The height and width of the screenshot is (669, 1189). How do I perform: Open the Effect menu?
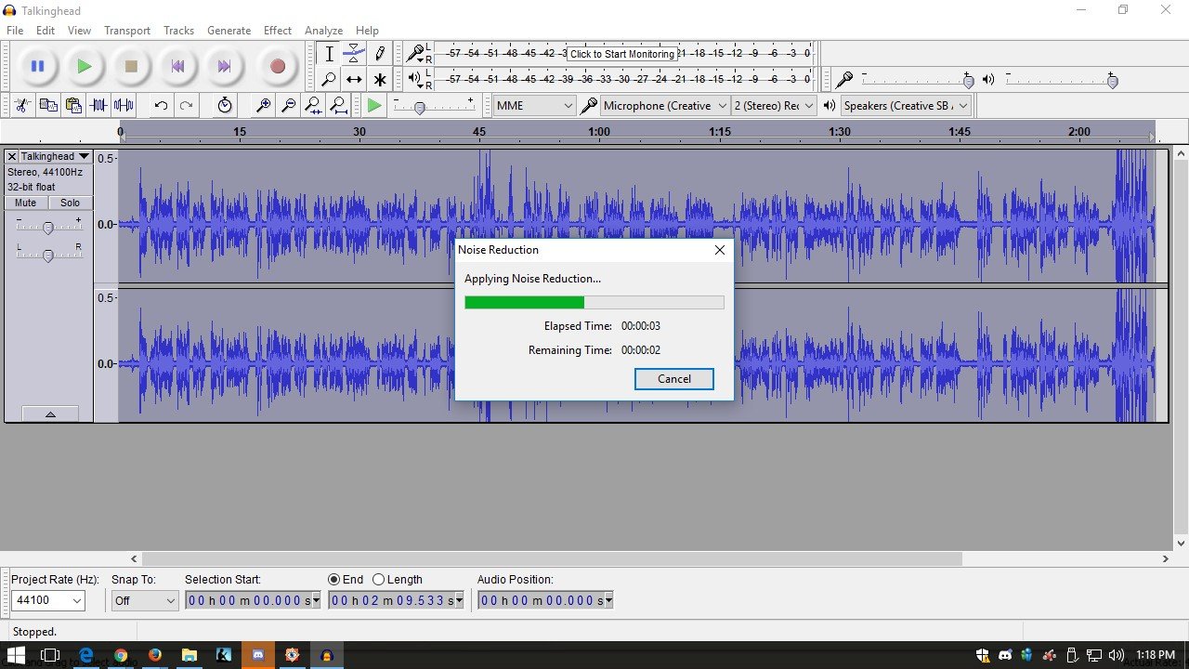click(x=278, y=30)
